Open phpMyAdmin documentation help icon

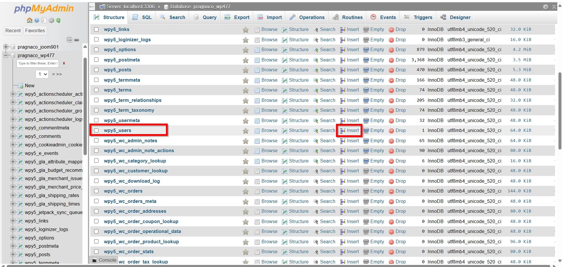click(x=37, y=20)
